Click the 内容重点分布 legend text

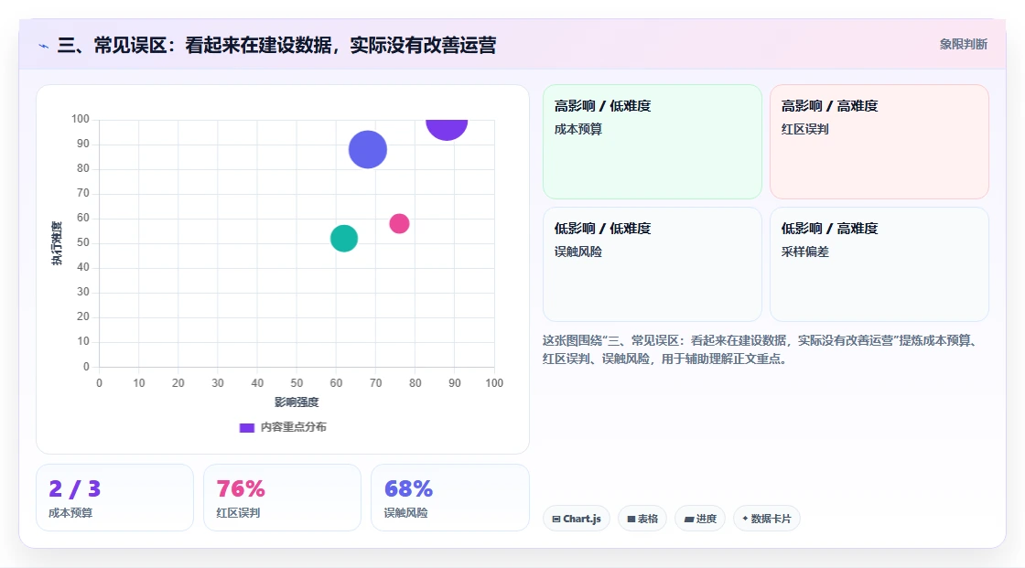tap(293, 427)
